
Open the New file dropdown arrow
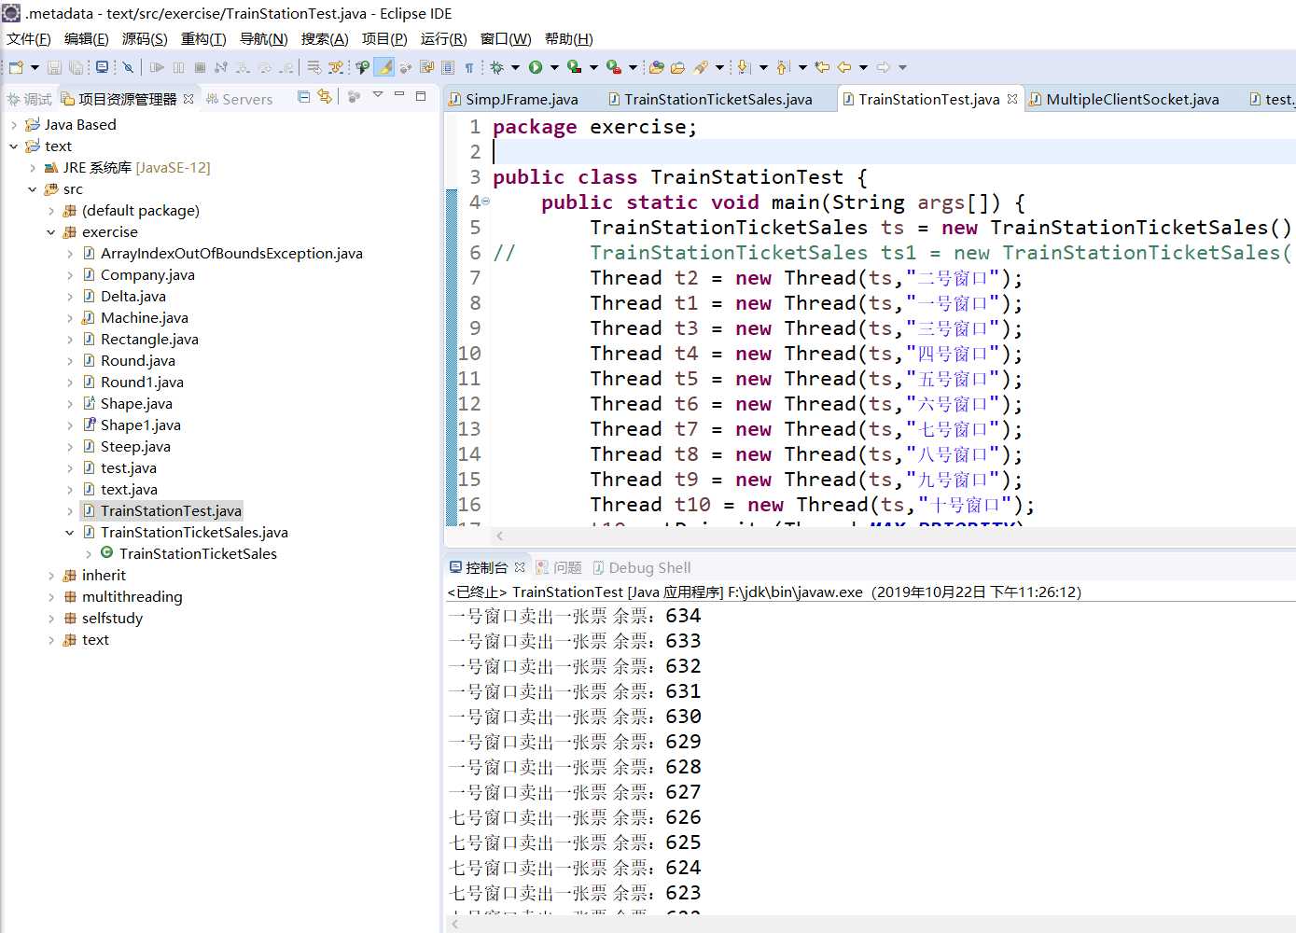(35, 67)
